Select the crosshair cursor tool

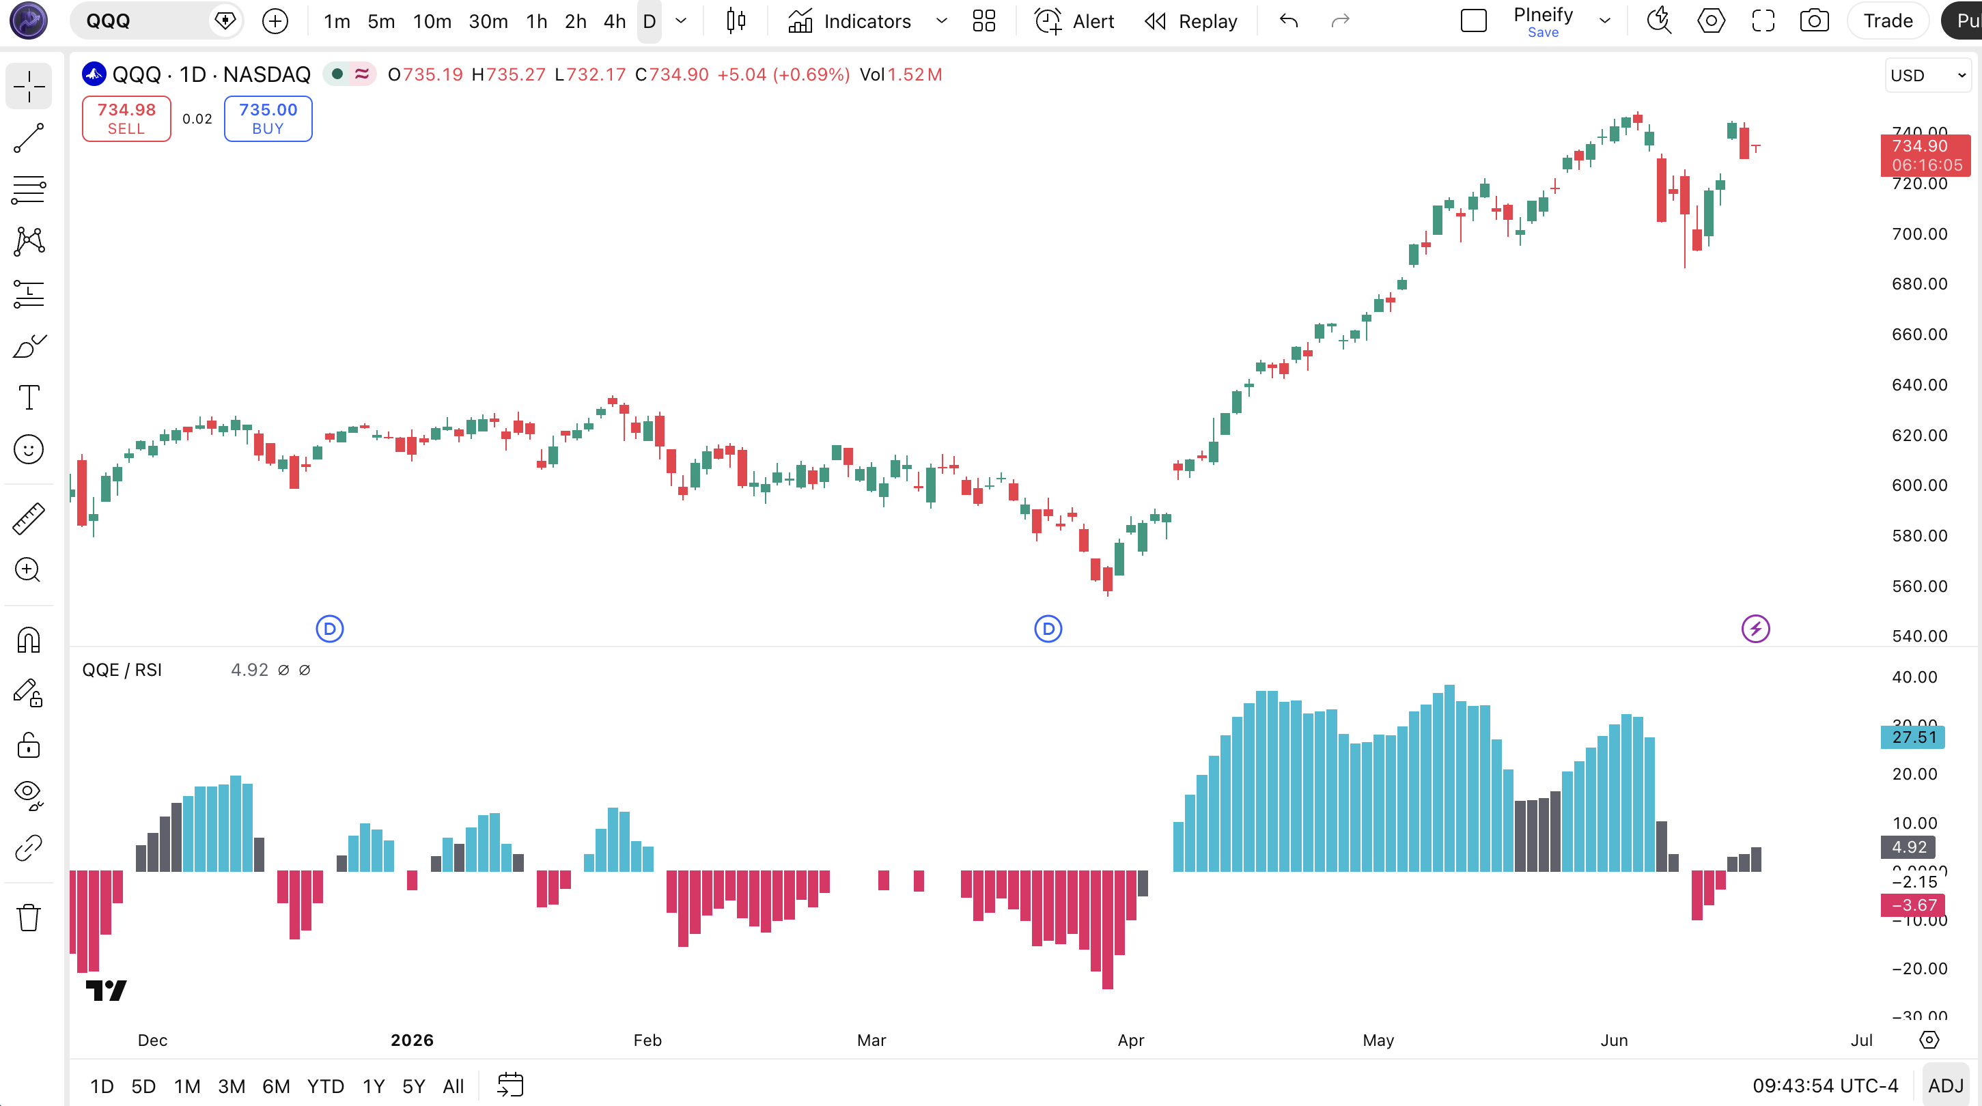coord(29,85)
